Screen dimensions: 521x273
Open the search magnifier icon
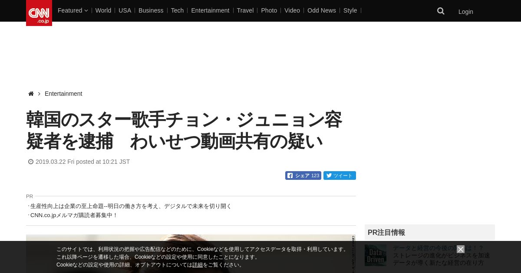[441, 11]
